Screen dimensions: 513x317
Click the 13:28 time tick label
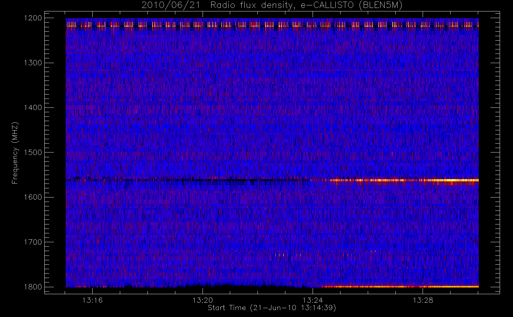point(423,300)
